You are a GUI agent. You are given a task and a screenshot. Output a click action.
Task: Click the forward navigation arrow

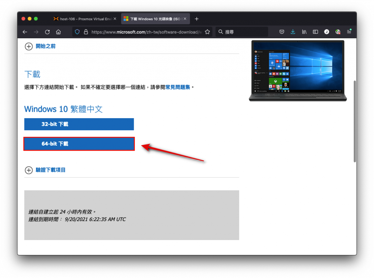tap(36, 32)
